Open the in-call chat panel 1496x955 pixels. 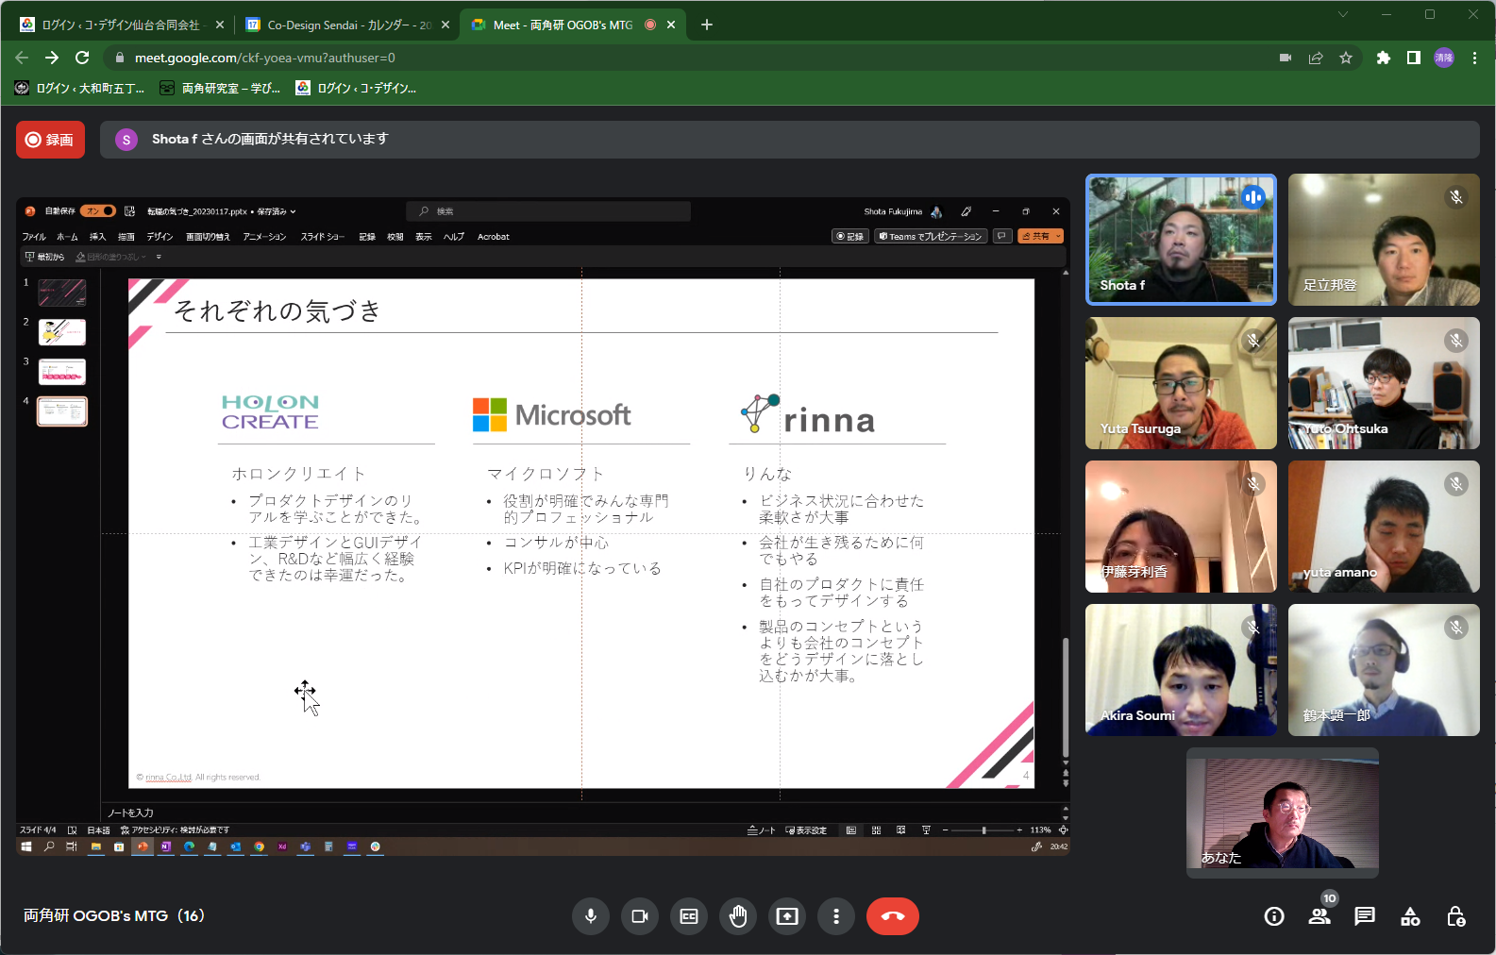point(1365,916)
